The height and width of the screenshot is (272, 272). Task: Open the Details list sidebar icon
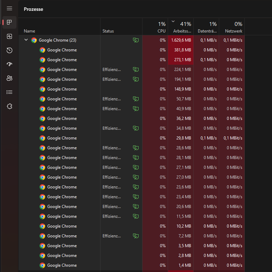(9, 92)
